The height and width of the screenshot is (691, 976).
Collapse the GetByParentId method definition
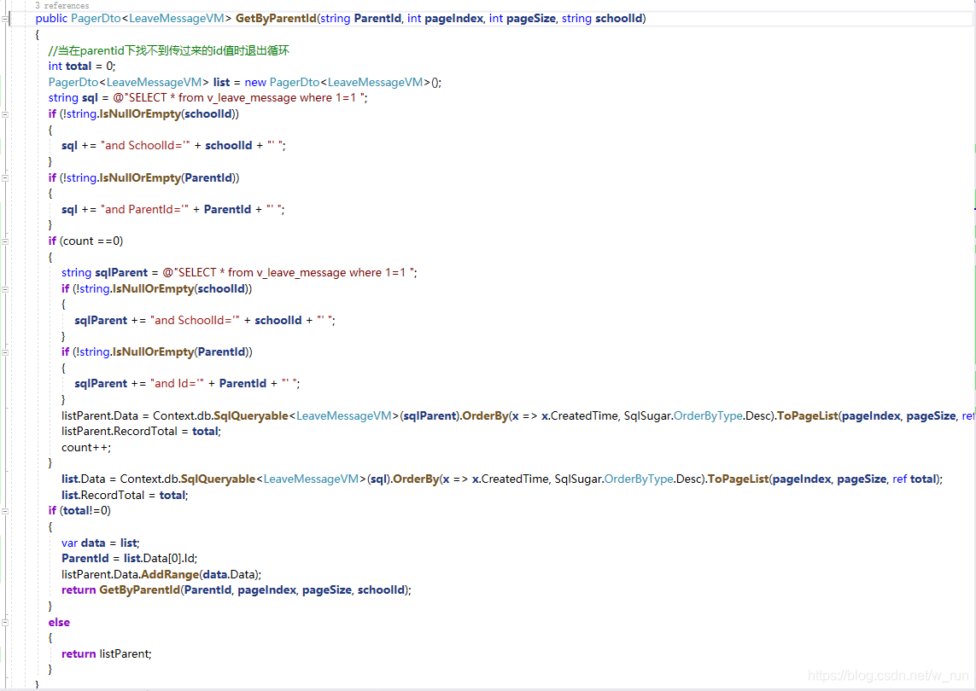(5, 19)
